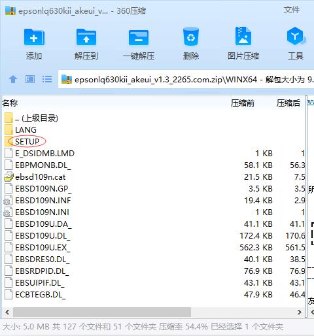Select the file EBSD109U.DL_
Viewport: 314px width, 336px height.
[43, 236]
